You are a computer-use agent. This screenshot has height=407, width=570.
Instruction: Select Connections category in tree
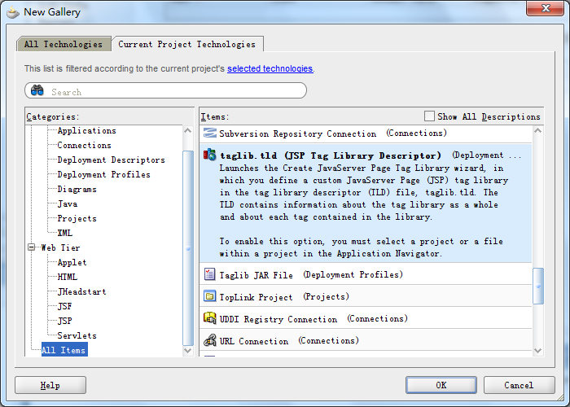pos(85,145)
